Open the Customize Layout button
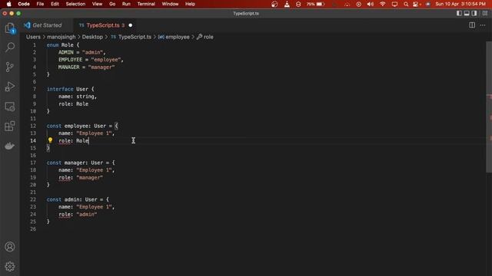492x276 pixels. 485,13
